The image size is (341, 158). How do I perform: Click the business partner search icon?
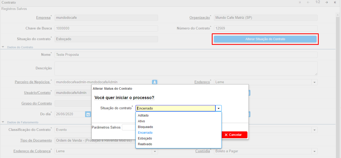click(x=155, y=82)
